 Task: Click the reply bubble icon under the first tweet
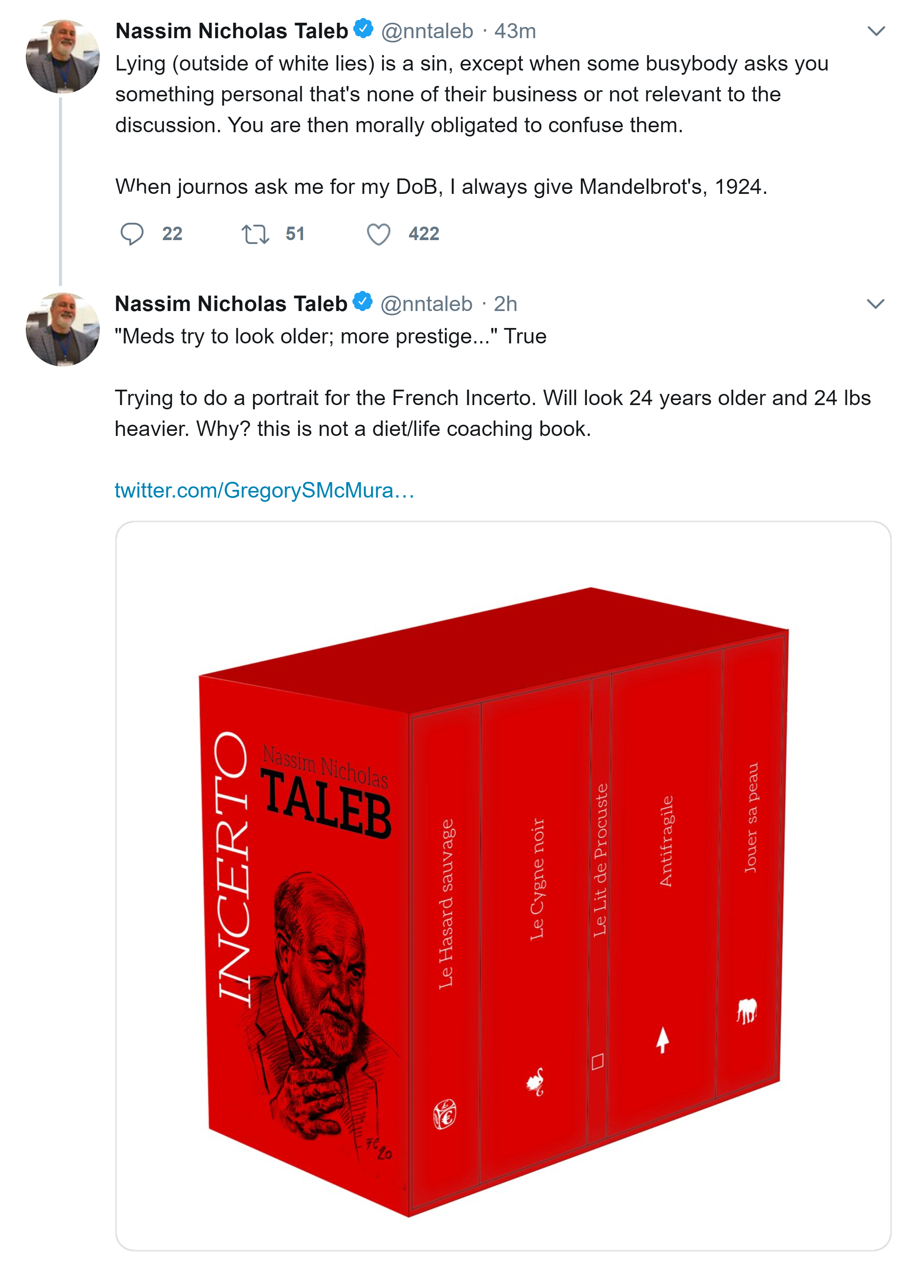click(x=132, y=234)
